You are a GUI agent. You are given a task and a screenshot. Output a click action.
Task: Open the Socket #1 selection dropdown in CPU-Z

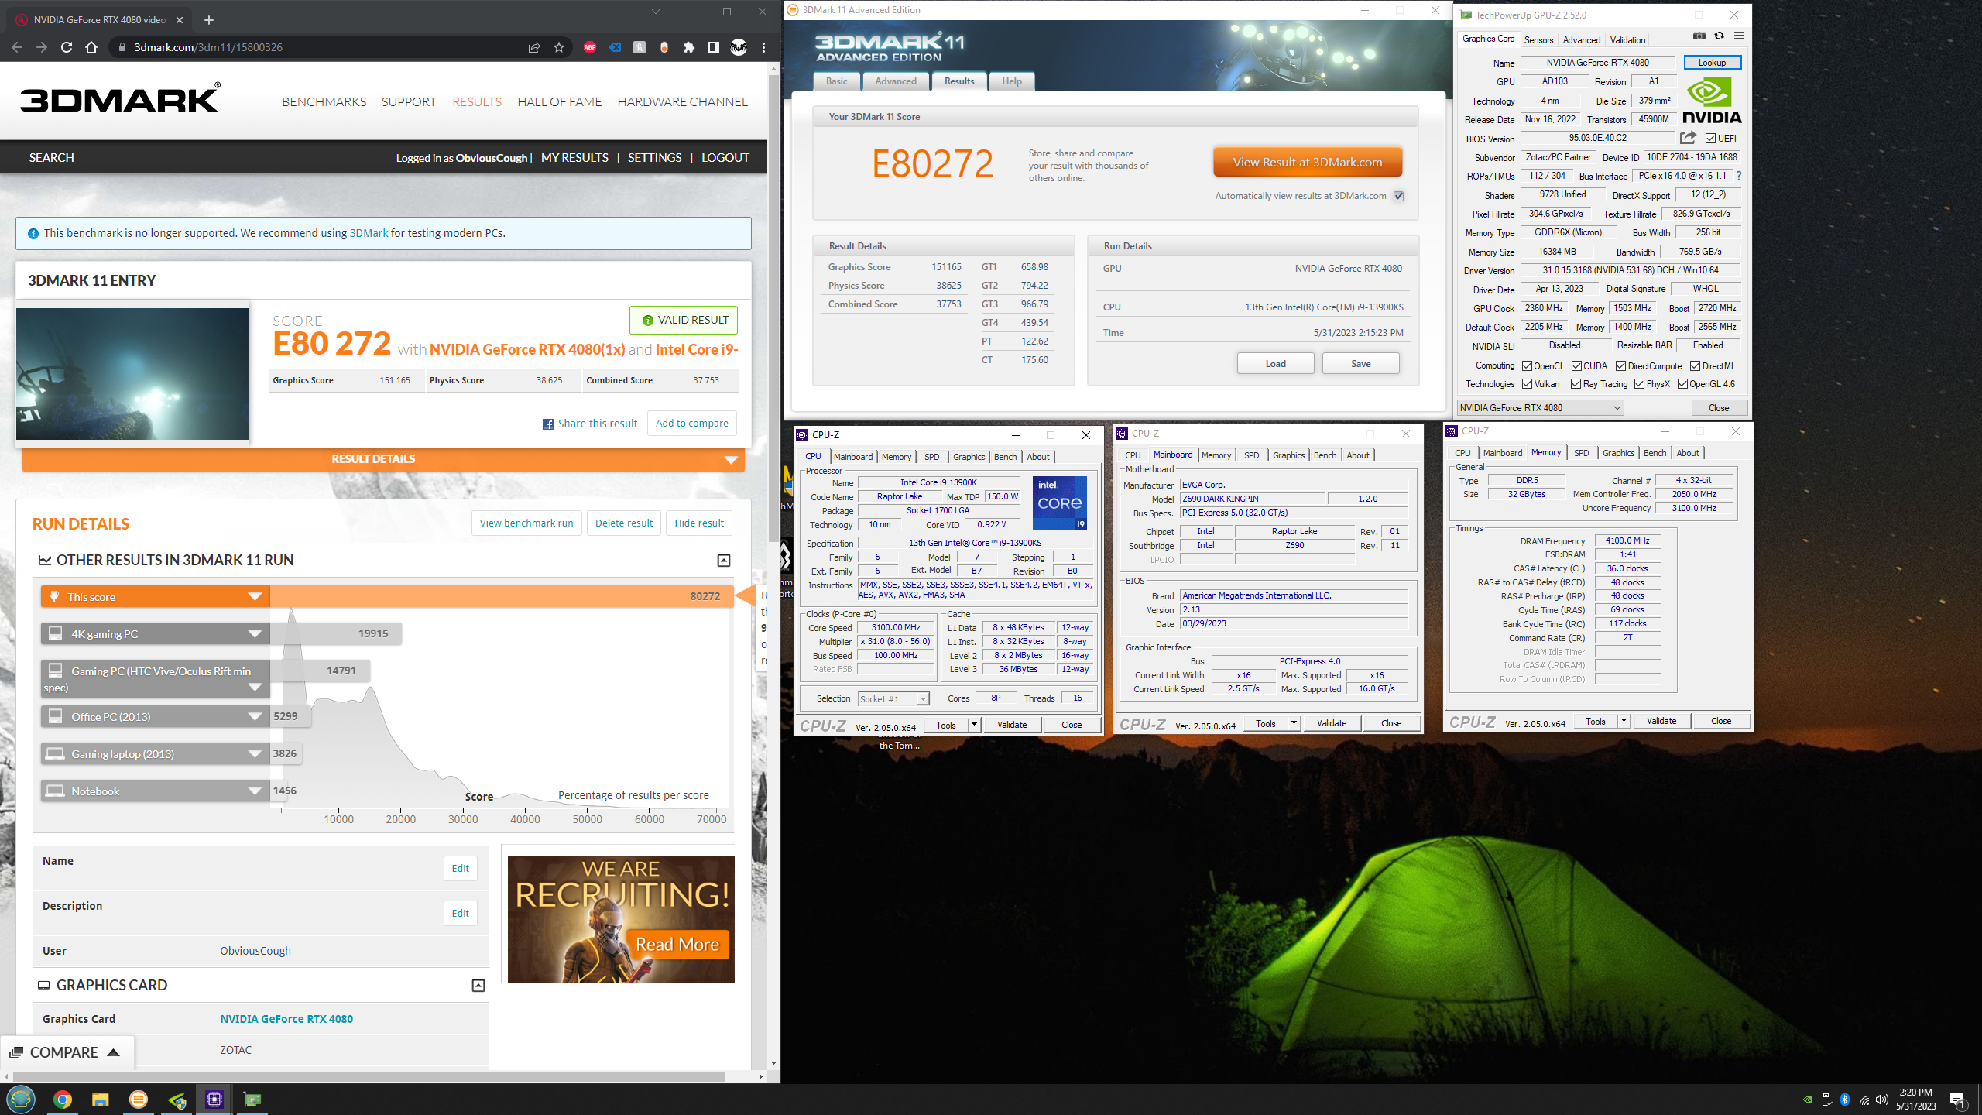pos(893,699)
